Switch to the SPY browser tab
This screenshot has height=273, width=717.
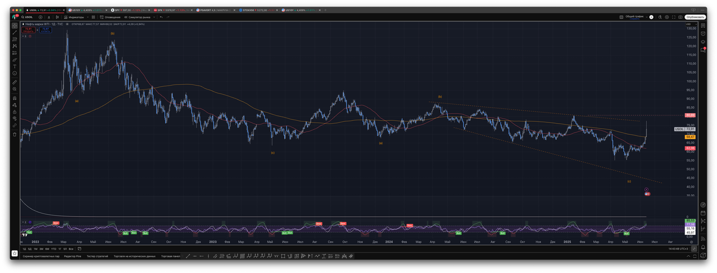pyautogui.click(x=130, y=10)
